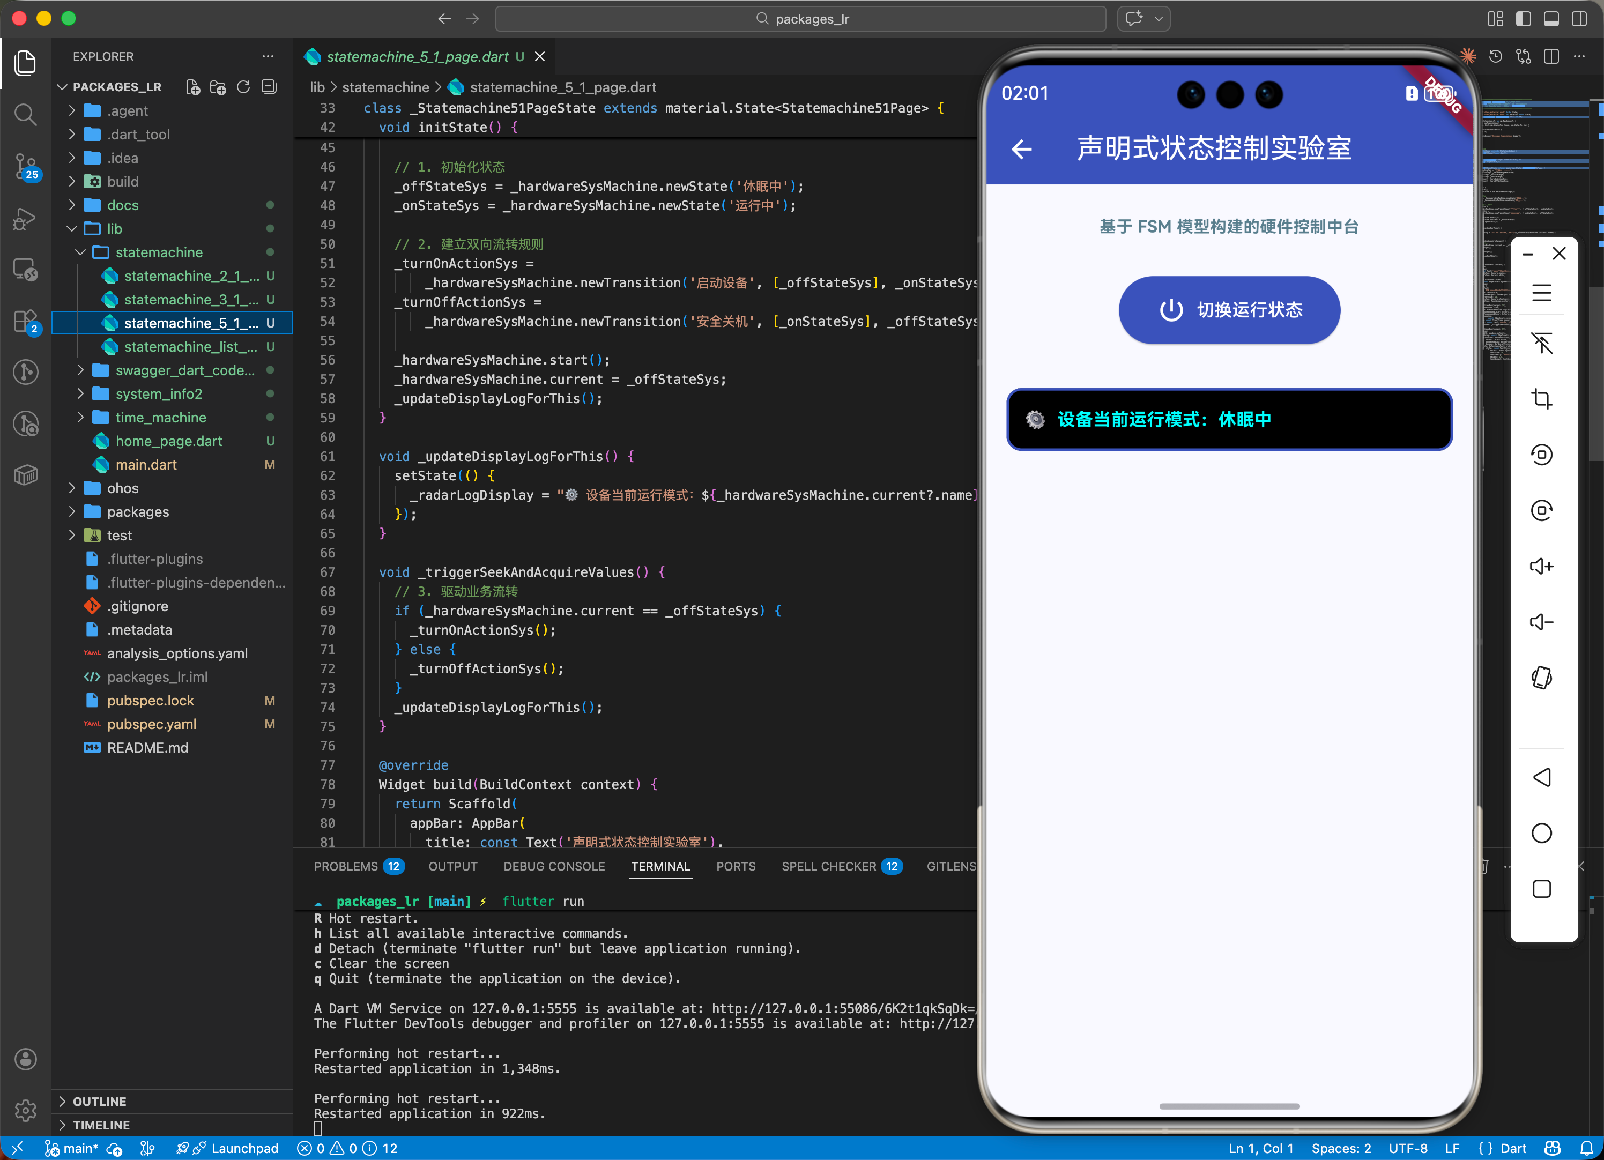Expand the OUTLINE section
The image size is (1604, 1160).
click(x=99, y=1101)
